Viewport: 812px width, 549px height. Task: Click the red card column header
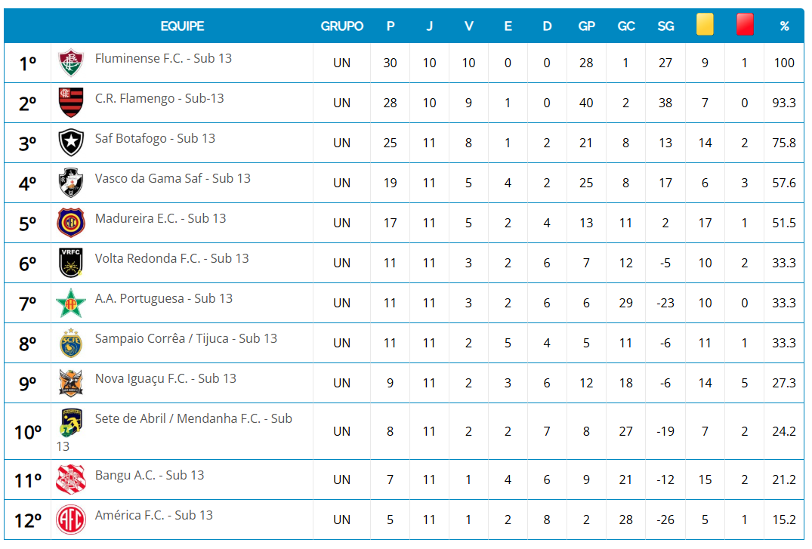coord(745,26)
